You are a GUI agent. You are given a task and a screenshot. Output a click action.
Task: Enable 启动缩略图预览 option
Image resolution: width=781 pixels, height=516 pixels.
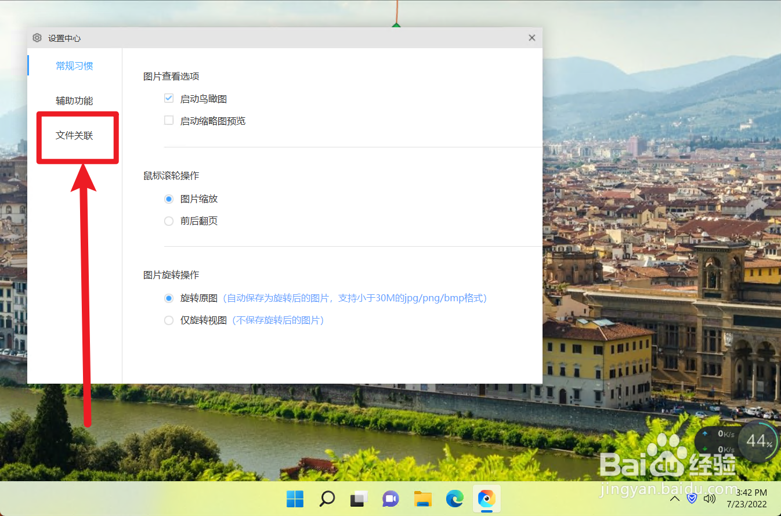click(x=168, y=120)
